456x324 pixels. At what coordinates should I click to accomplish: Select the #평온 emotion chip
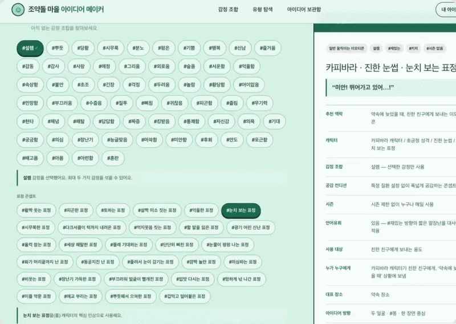(x=164, y=48)
